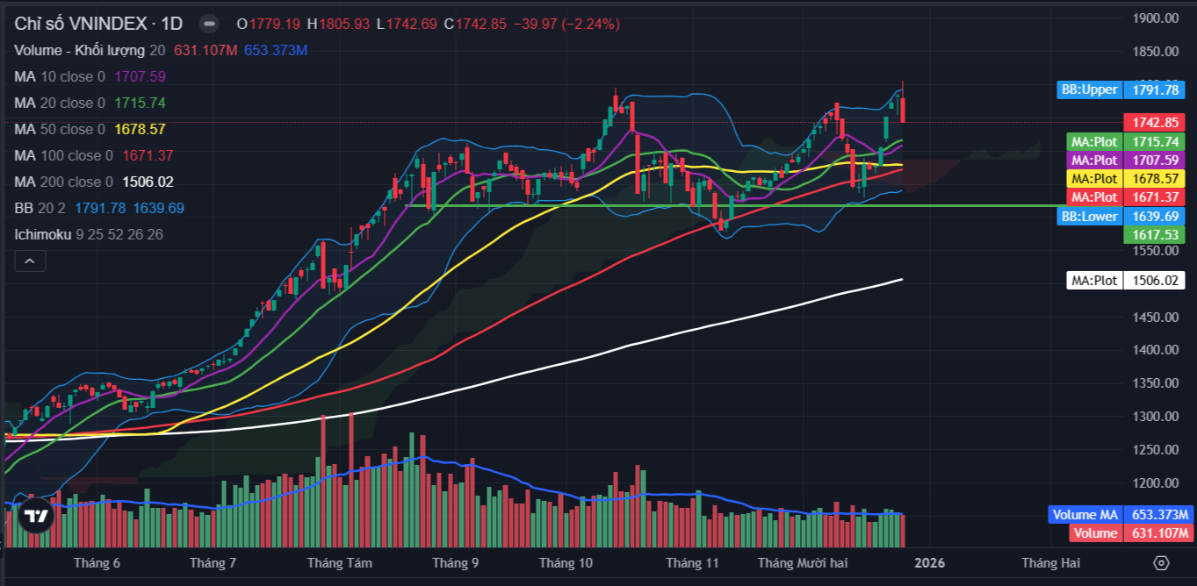The height and width of the screenshot is (586, 1197).
Task: Select the MA 200 close indicator legend
Action: pyautogui.click(x=63, y=182)
